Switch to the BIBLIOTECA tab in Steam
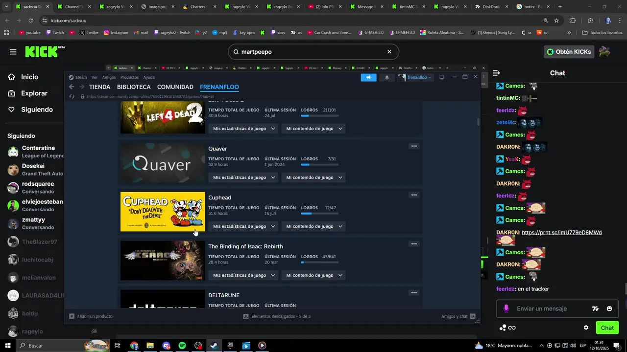The height and width of the screenshot is (352, 627). (134, 87)
